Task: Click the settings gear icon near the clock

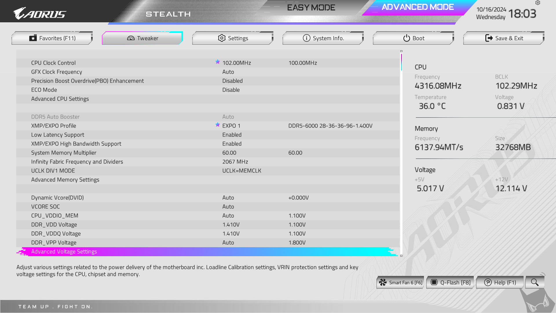Action: 538,3
